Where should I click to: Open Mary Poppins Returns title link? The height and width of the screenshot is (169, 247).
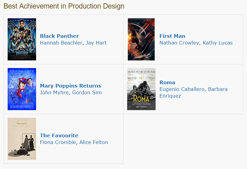pos(71,86)
